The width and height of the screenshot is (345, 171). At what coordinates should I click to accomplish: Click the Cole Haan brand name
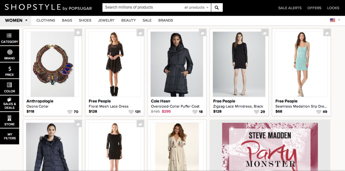pos(161,101)
